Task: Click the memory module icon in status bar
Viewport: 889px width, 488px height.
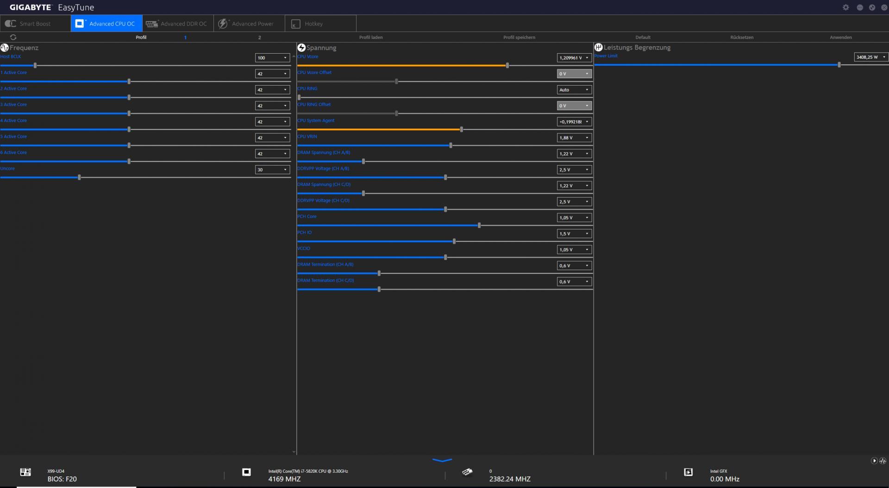Action: tap(467, 472)
